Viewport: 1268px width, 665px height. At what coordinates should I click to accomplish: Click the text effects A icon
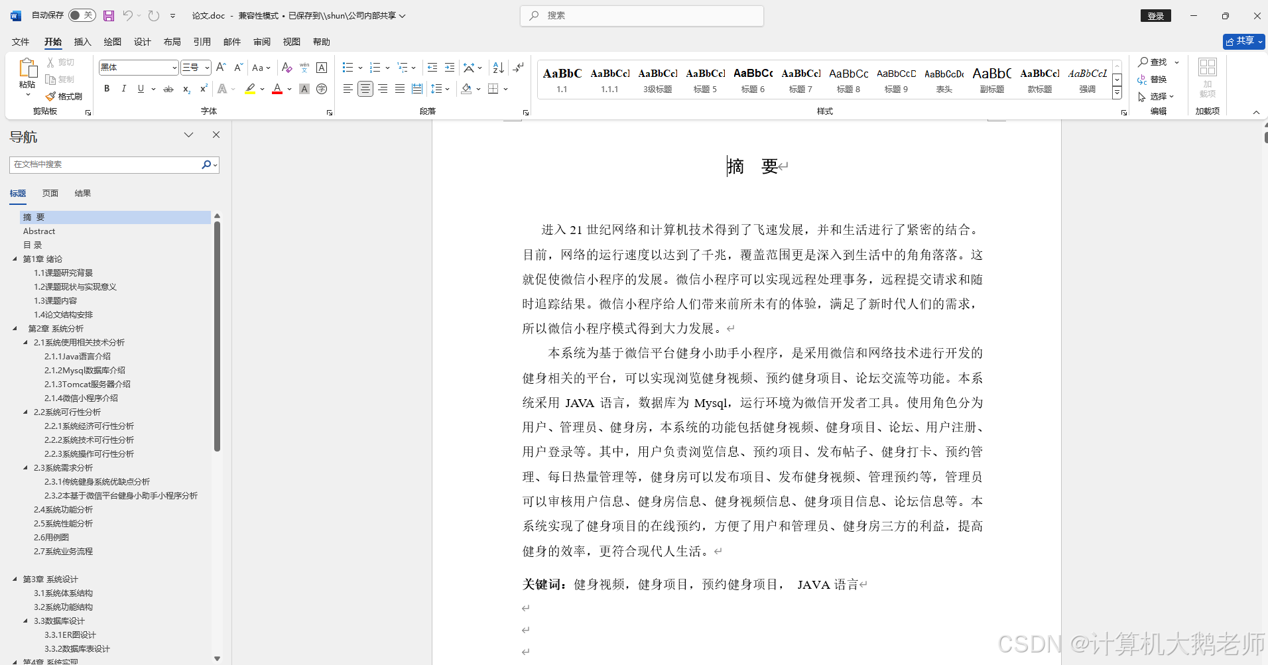tap(222, 89)
